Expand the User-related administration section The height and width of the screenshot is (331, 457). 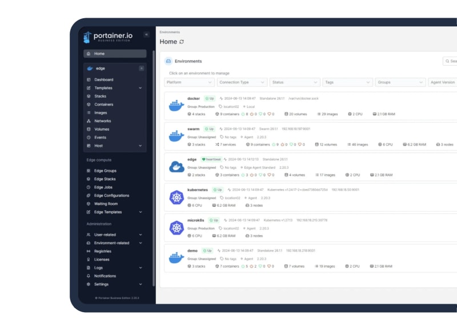click(141, 235)
